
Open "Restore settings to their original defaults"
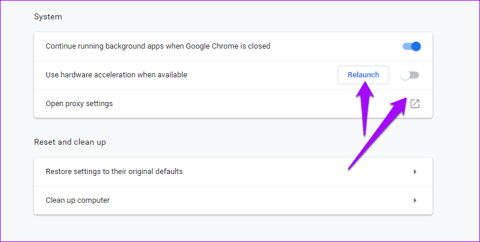(x=114, y=172)
